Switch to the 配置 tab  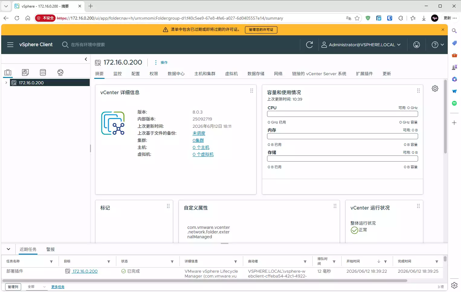pos(136,74)
